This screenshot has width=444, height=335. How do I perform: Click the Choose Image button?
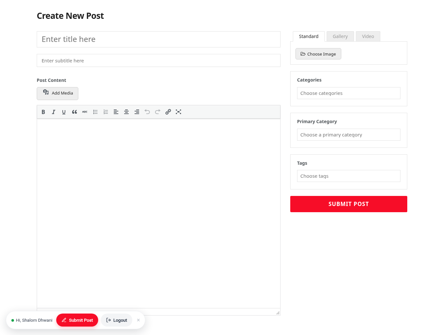[x=318, y=54]
